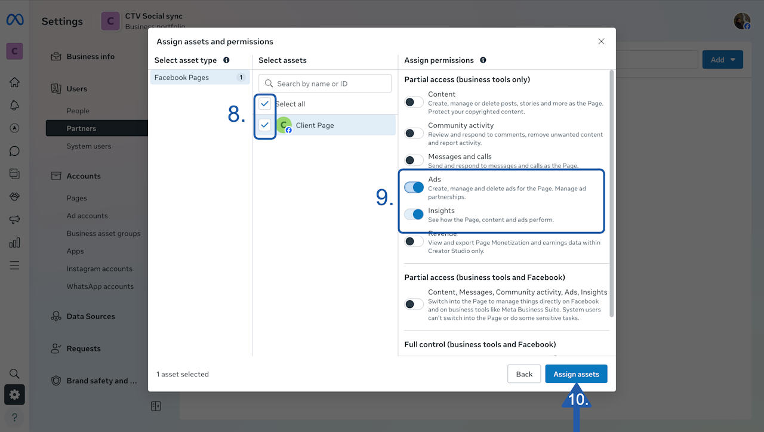
Task: Click the CTV Social sync portfolio icon
Action: click(x=110, y=21)
